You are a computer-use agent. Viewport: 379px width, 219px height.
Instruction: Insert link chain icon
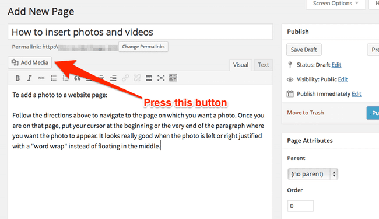125,78
